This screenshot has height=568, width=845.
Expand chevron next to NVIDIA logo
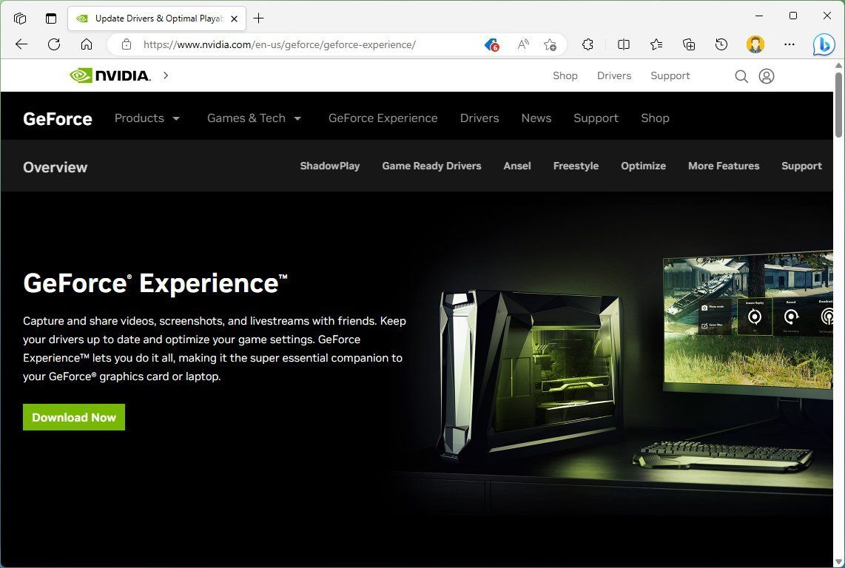point(166,75)
